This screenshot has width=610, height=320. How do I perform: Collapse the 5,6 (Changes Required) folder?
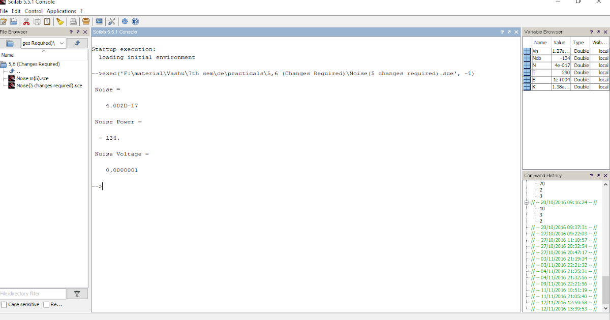click(x=4, y=65)
